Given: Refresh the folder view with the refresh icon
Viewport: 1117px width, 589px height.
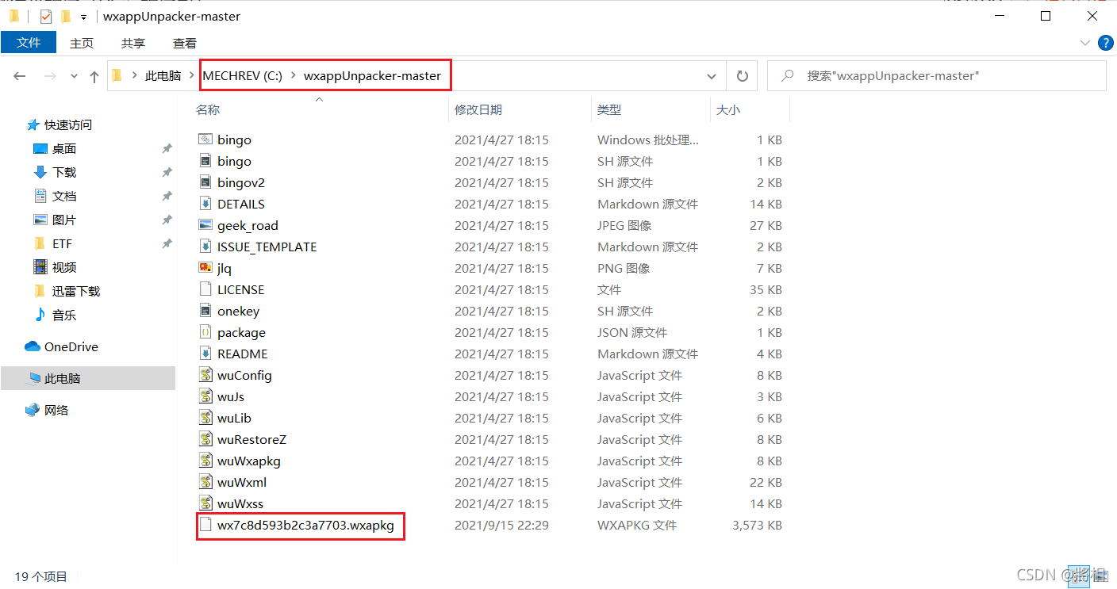Looking at the screenshot, I should tap(742, 75).
